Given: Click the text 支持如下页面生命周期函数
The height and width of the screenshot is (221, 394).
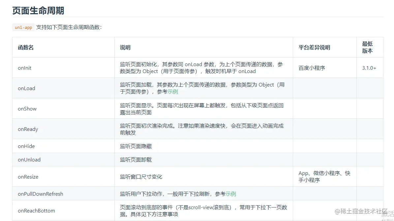Looking at the screenshot, I should (x=69, y=27).
